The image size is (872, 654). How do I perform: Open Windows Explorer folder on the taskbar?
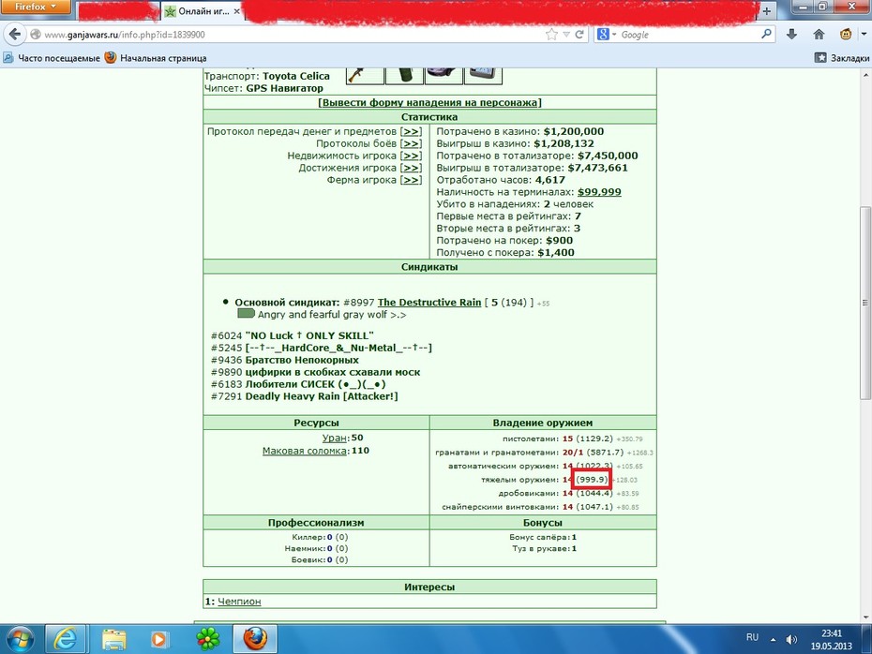point(114,640)
